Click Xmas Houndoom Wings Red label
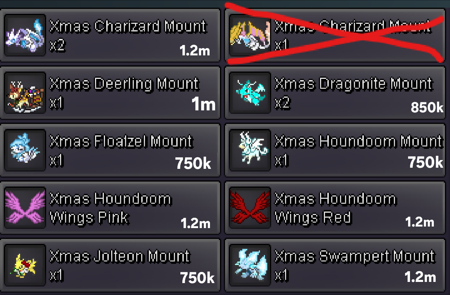Viewport: 450px width, 295px height. click(335, 208)
